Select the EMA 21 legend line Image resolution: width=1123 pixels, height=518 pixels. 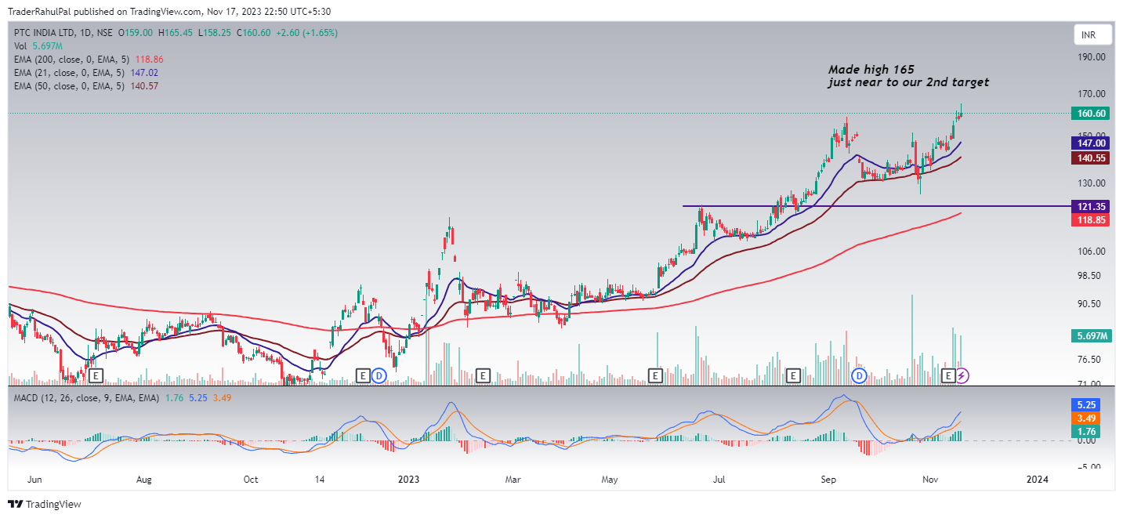tap(86, 73)
